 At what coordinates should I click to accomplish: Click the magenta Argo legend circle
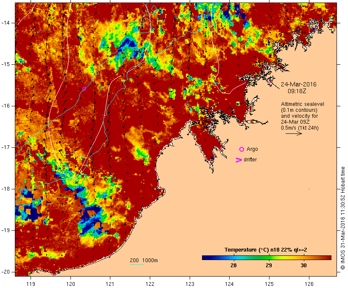click(242, 150)
